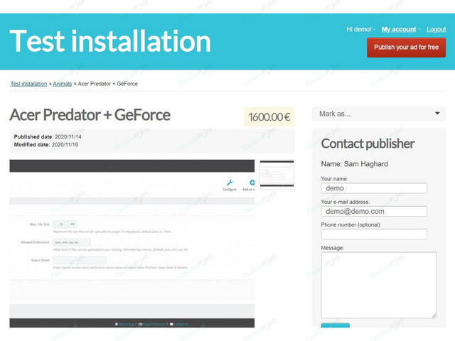Image resolution: width=455 pixels, height=341 pixels.
Task: Click the Logout link
Action: 436,29
